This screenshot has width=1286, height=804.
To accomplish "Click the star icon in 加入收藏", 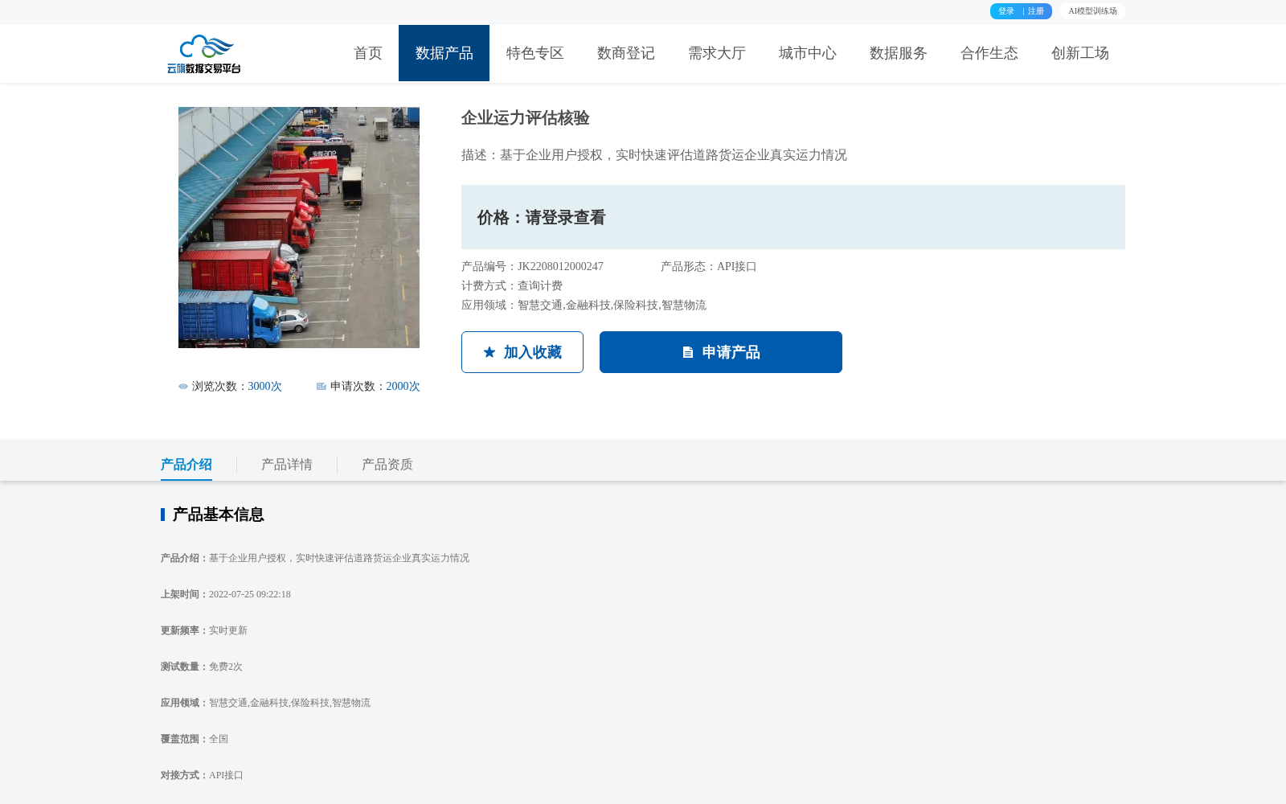I will pyautogui.click(x=489, y=352).
